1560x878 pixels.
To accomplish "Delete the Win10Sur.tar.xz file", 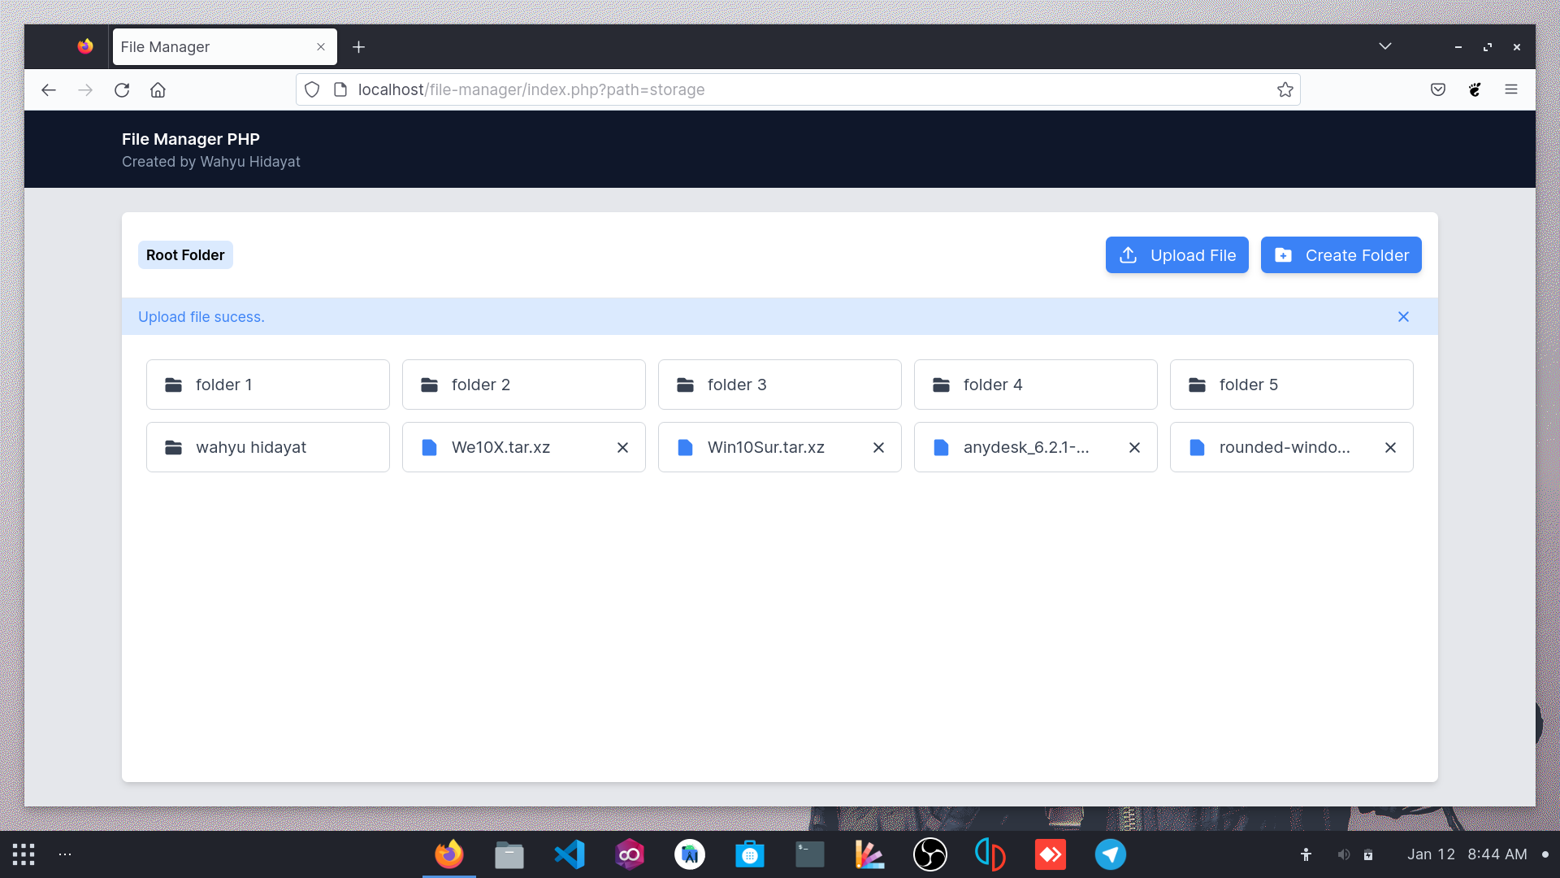I will click(878, 448).
